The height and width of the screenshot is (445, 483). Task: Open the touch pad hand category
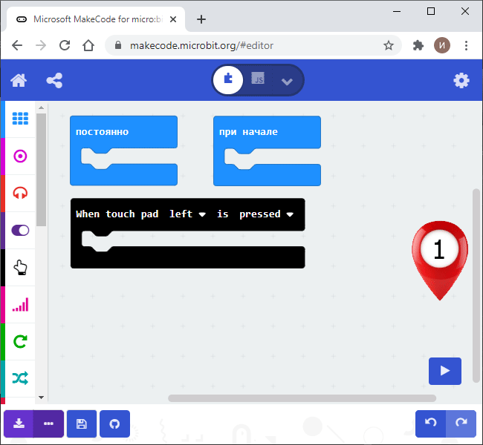click(x=20, y=267)
